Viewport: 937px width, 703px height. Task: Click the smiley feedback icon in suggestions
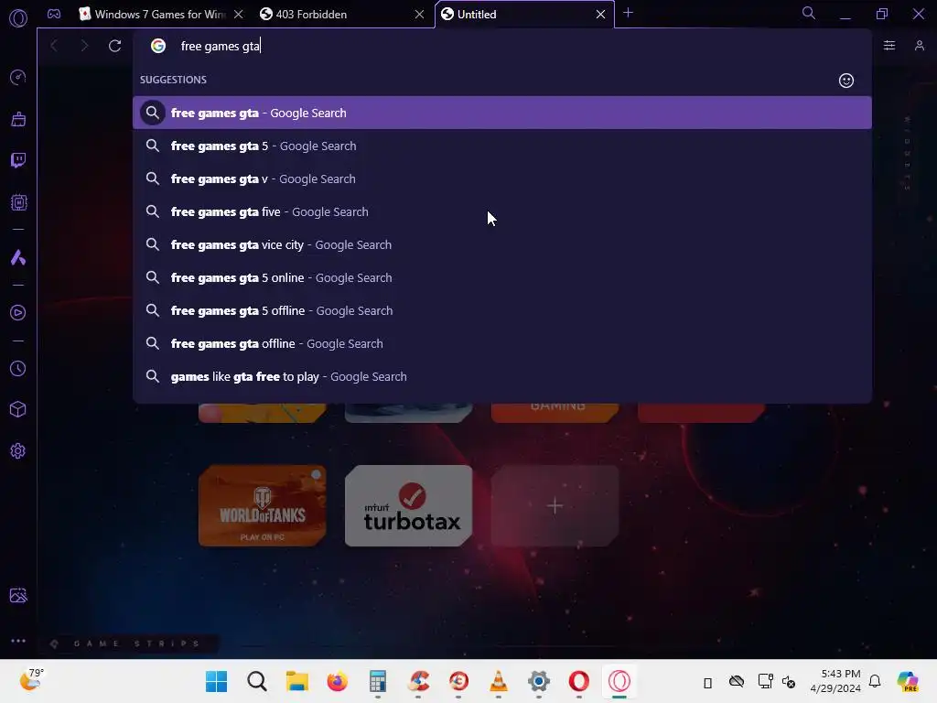[846, 81]
